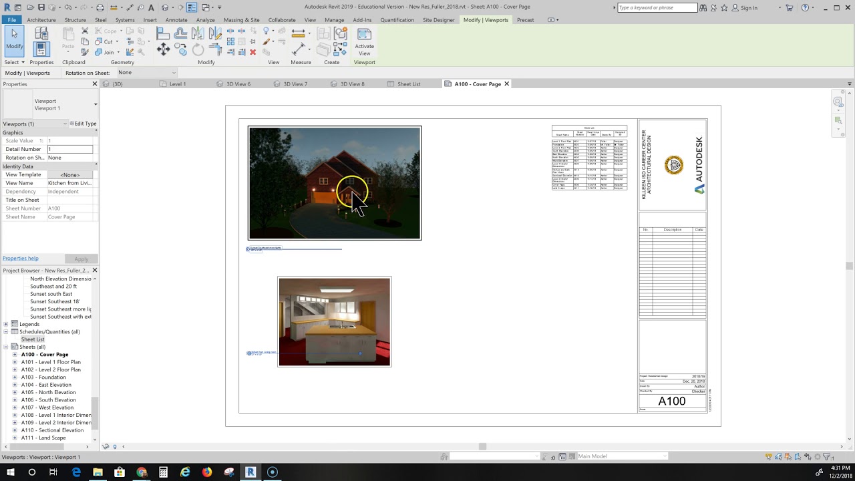Screen dimensions: 855x481
Task: Open the Cut geometry dropdown arrow
Action: pos(117,41)
